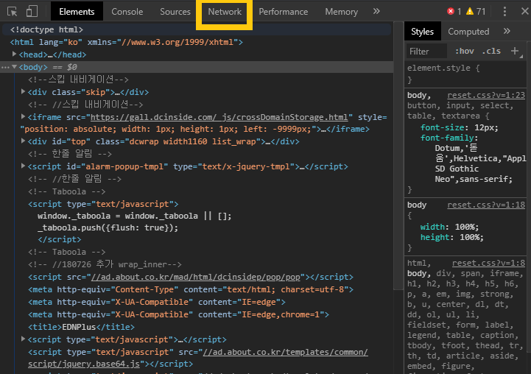Image resolution: width=531 pixels, height=374 pixels.
Task: Select the first Taboola comment row
Action: [x=67, y=192]
